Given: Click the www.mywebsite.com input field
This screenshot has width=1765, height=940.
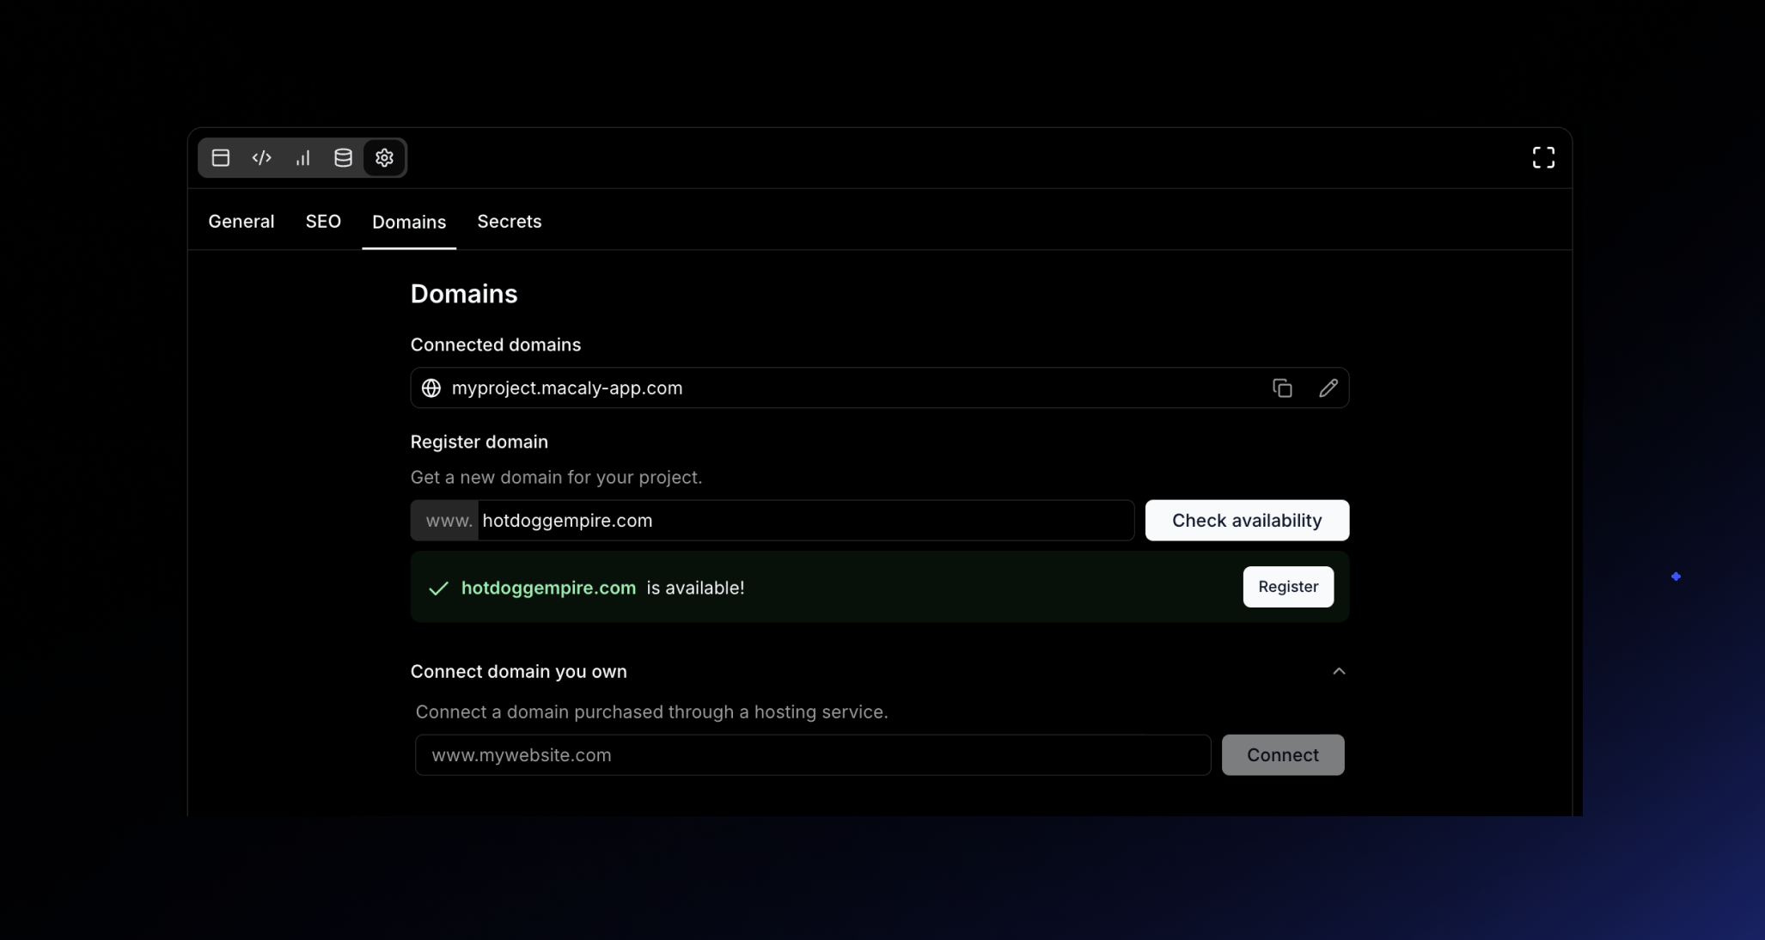Looking at the screenshot, I should pyautogui.click(x=812, y=755).
